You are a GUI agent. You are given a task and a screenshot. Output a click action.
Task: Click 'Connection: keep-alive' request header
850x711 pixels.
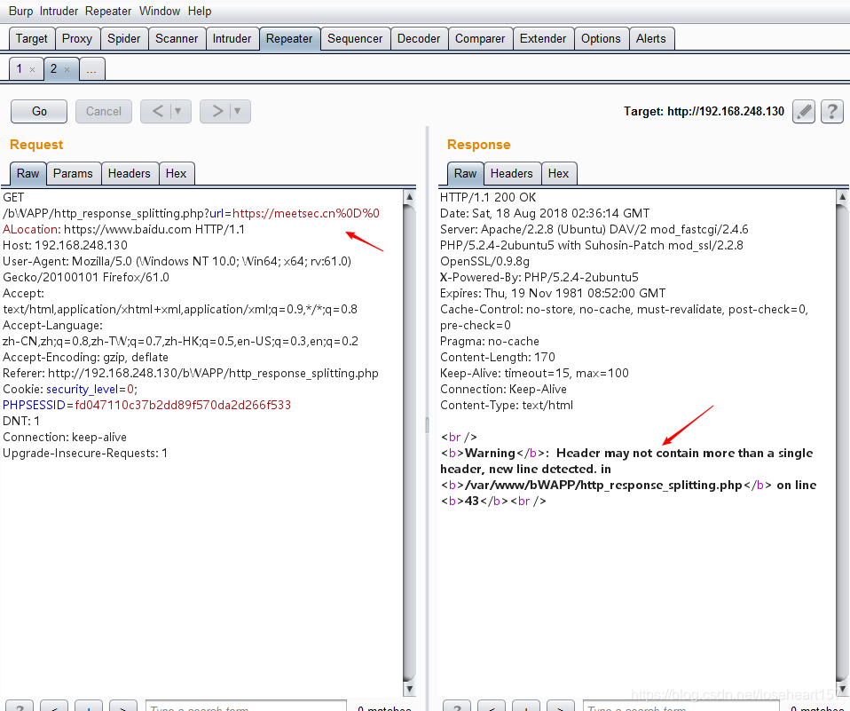[x=65, y=437]
